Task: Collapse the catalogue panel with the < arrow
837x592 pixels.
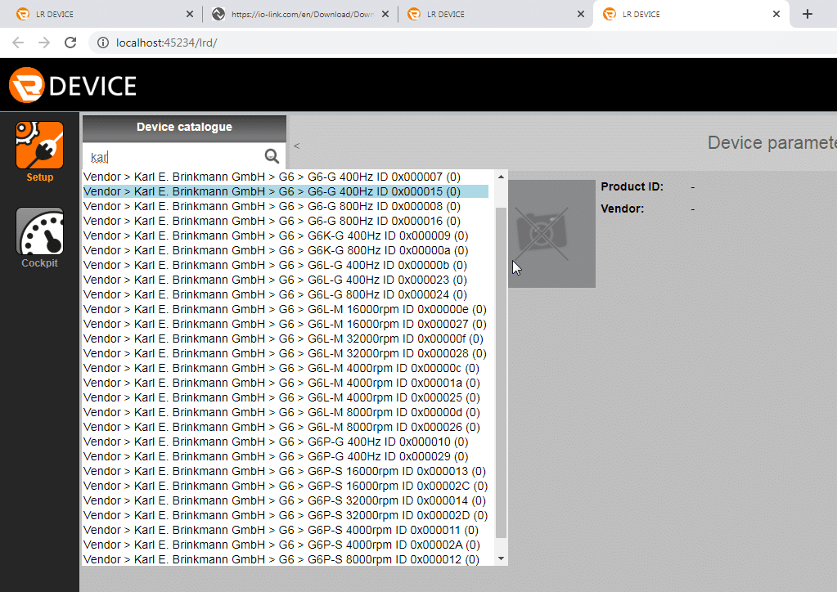Action: pyautogui.click(x=297, y=146)
